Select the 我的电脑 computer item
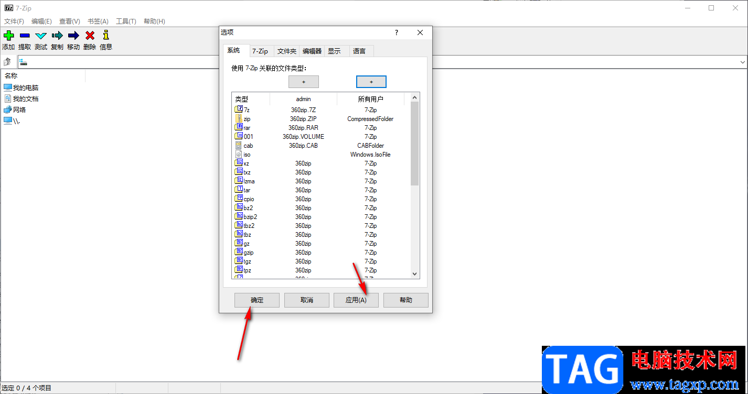 click(21, 87)
